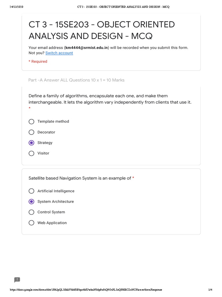Viewport: 222px width, 297px height.
Task: Click the Satellite based Navigation System question
Action: pos(80,178)
